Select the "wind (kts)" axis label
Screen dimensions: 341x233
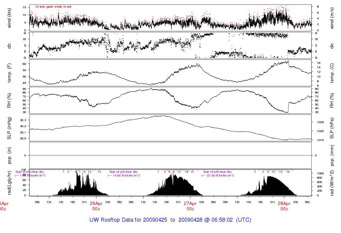[9, 18]
